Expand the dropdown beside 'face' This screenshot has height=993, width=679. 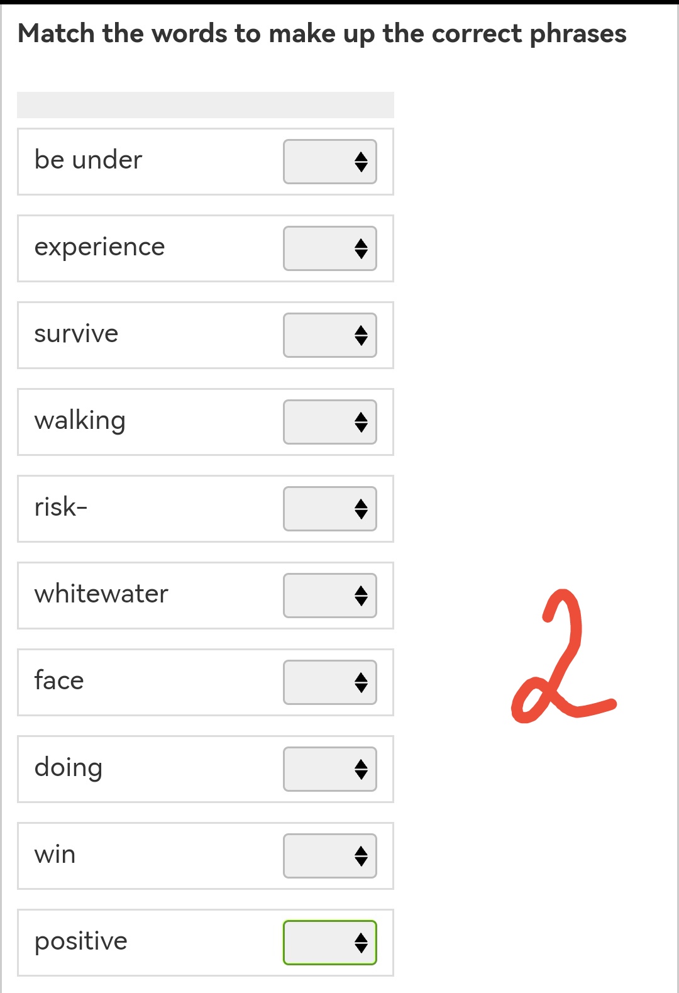pos(330,682)
